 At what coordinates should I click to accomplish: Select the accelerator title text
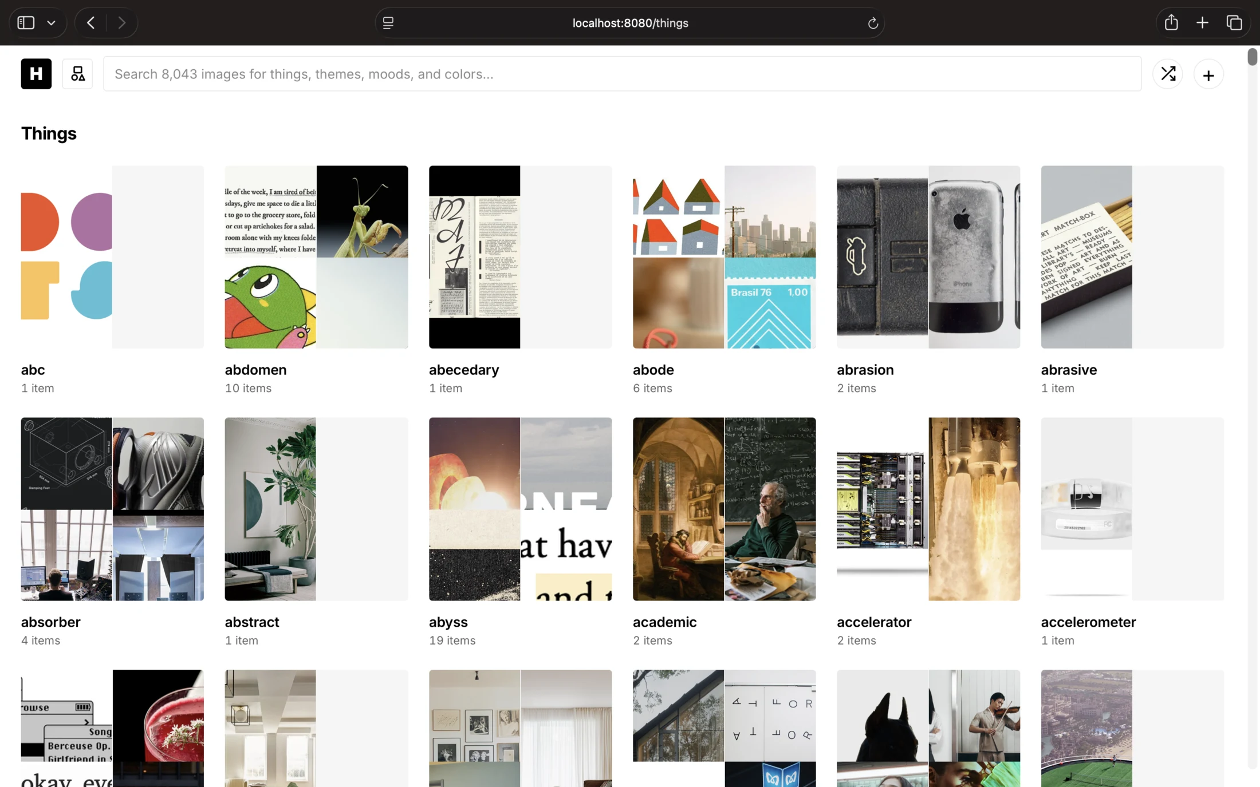click(x=873, y=622)
